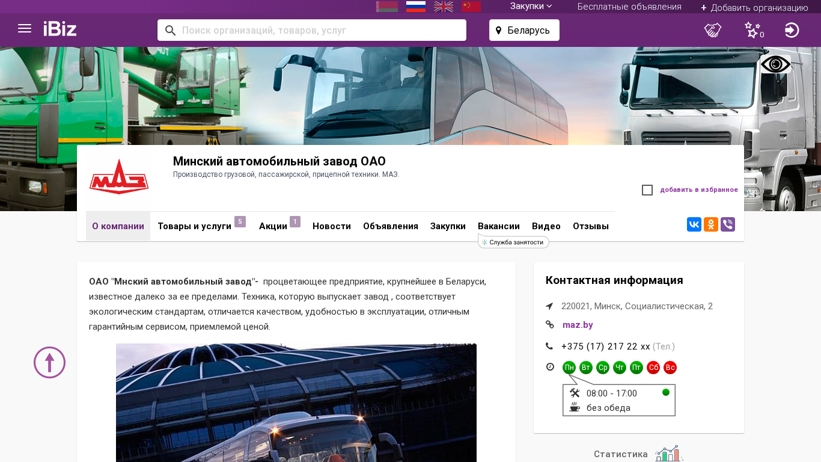Open the handshake partners icon
Image resolution: width=821 pixels, height=462 pixels.
pyautogui.click(x=713, y=30)
